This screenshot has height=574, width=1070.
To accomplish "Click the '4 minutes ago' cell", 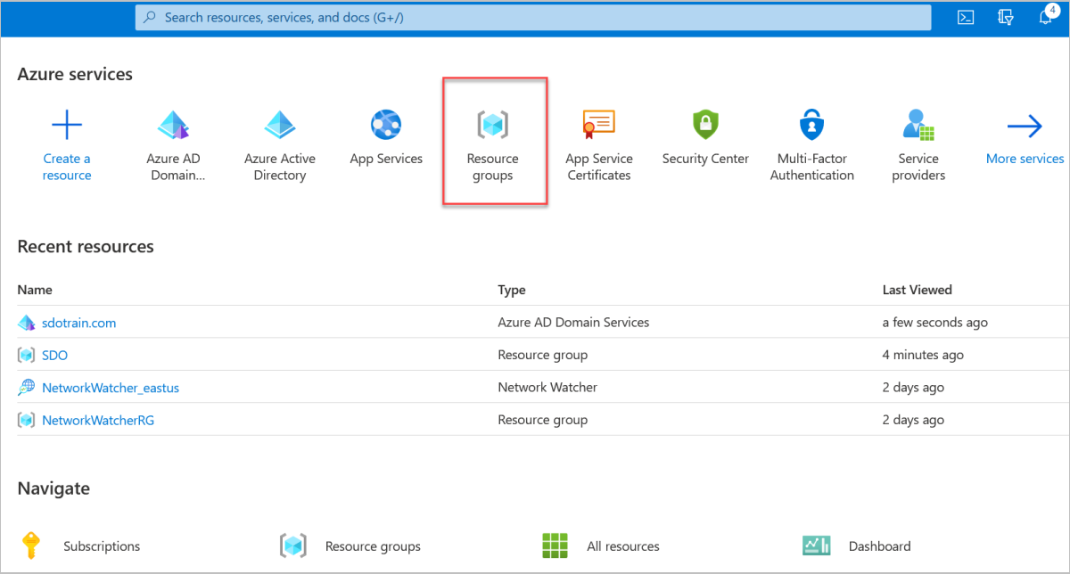I will (x=923, y=355).
